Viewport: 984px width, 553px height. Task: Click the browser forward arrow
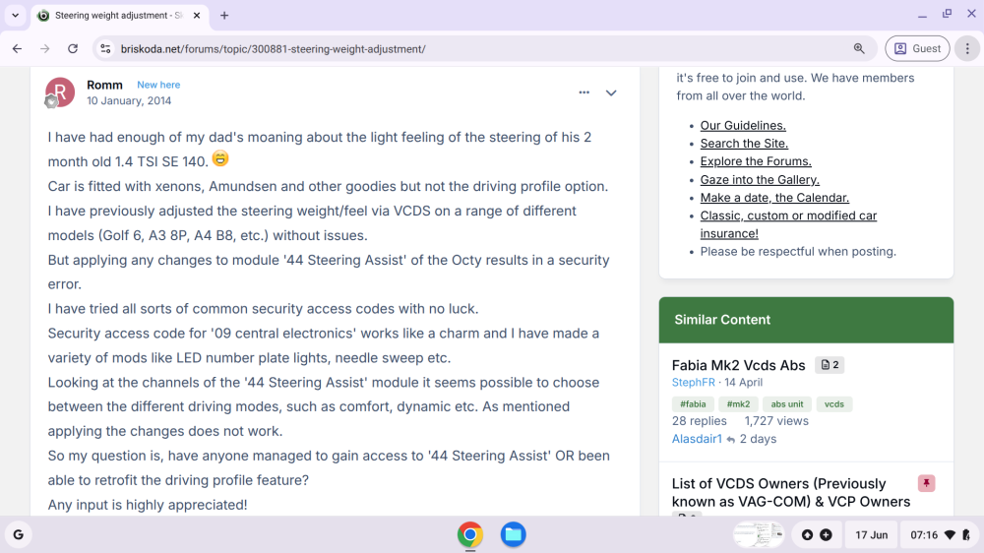(44, 48)
